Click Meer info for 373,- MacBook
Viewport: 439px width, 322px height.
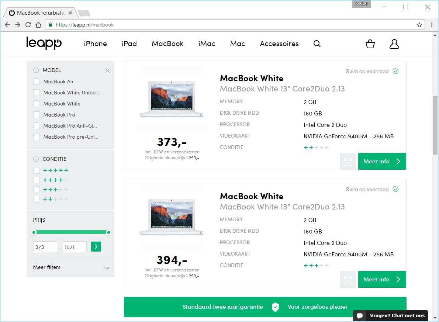pyautogui.click(x=382, y=162)
